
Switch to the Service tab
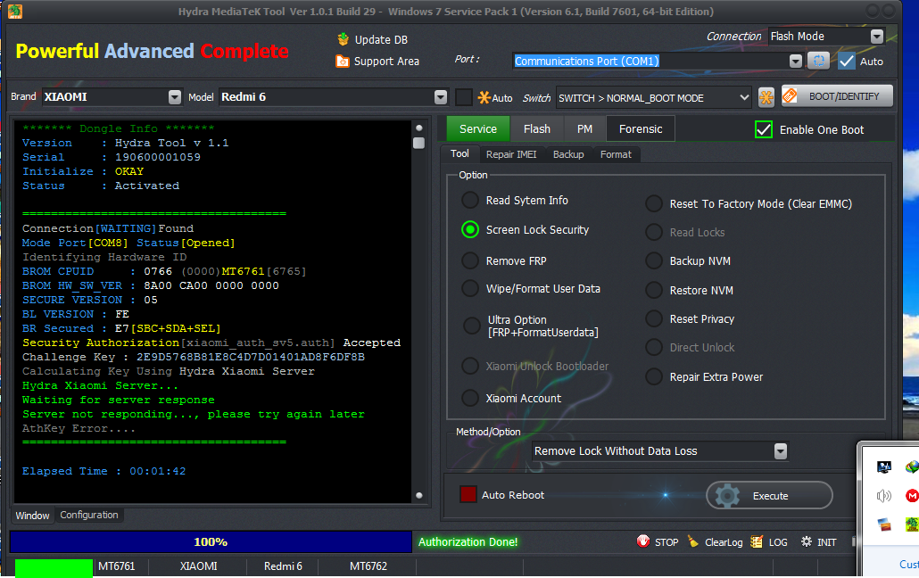click(477, 129)
